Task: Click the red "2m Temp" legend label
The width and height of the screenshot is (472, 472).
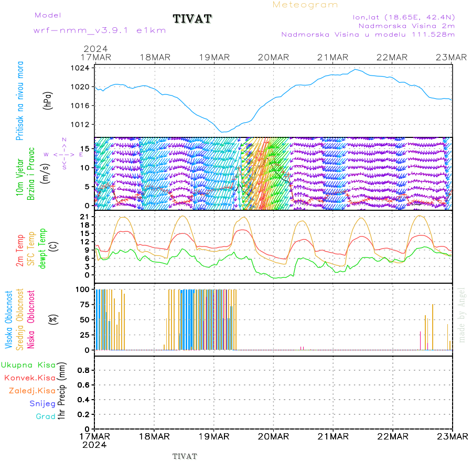Action: tap(19, 251)
